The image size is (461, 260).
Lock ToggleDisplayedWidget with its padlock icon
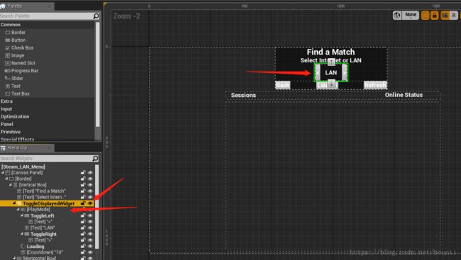click(83, 203)
